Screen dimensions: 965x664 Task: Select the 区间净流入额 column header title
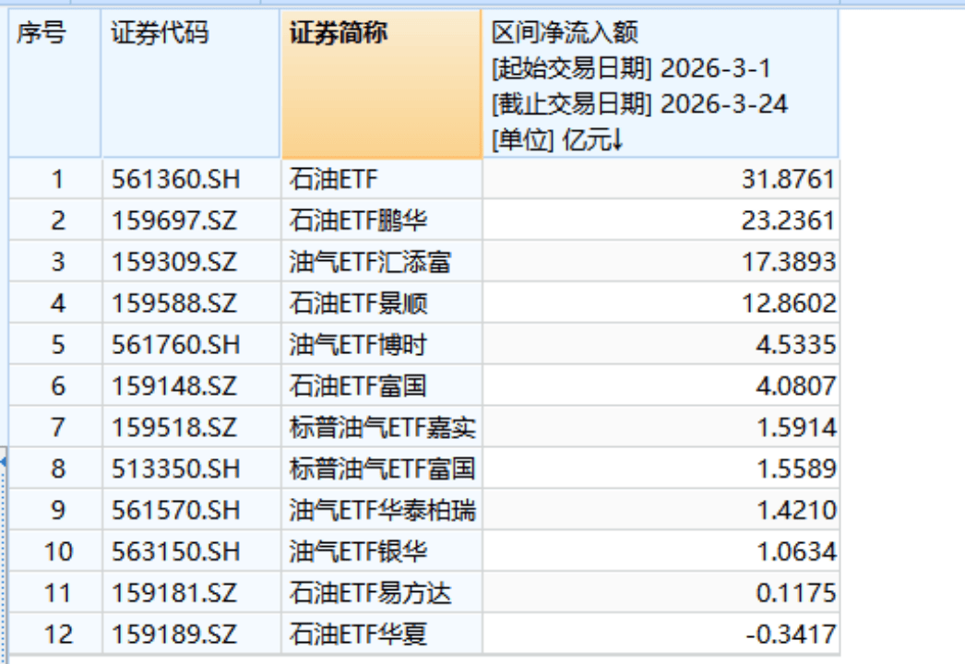[x=566, y=34]
